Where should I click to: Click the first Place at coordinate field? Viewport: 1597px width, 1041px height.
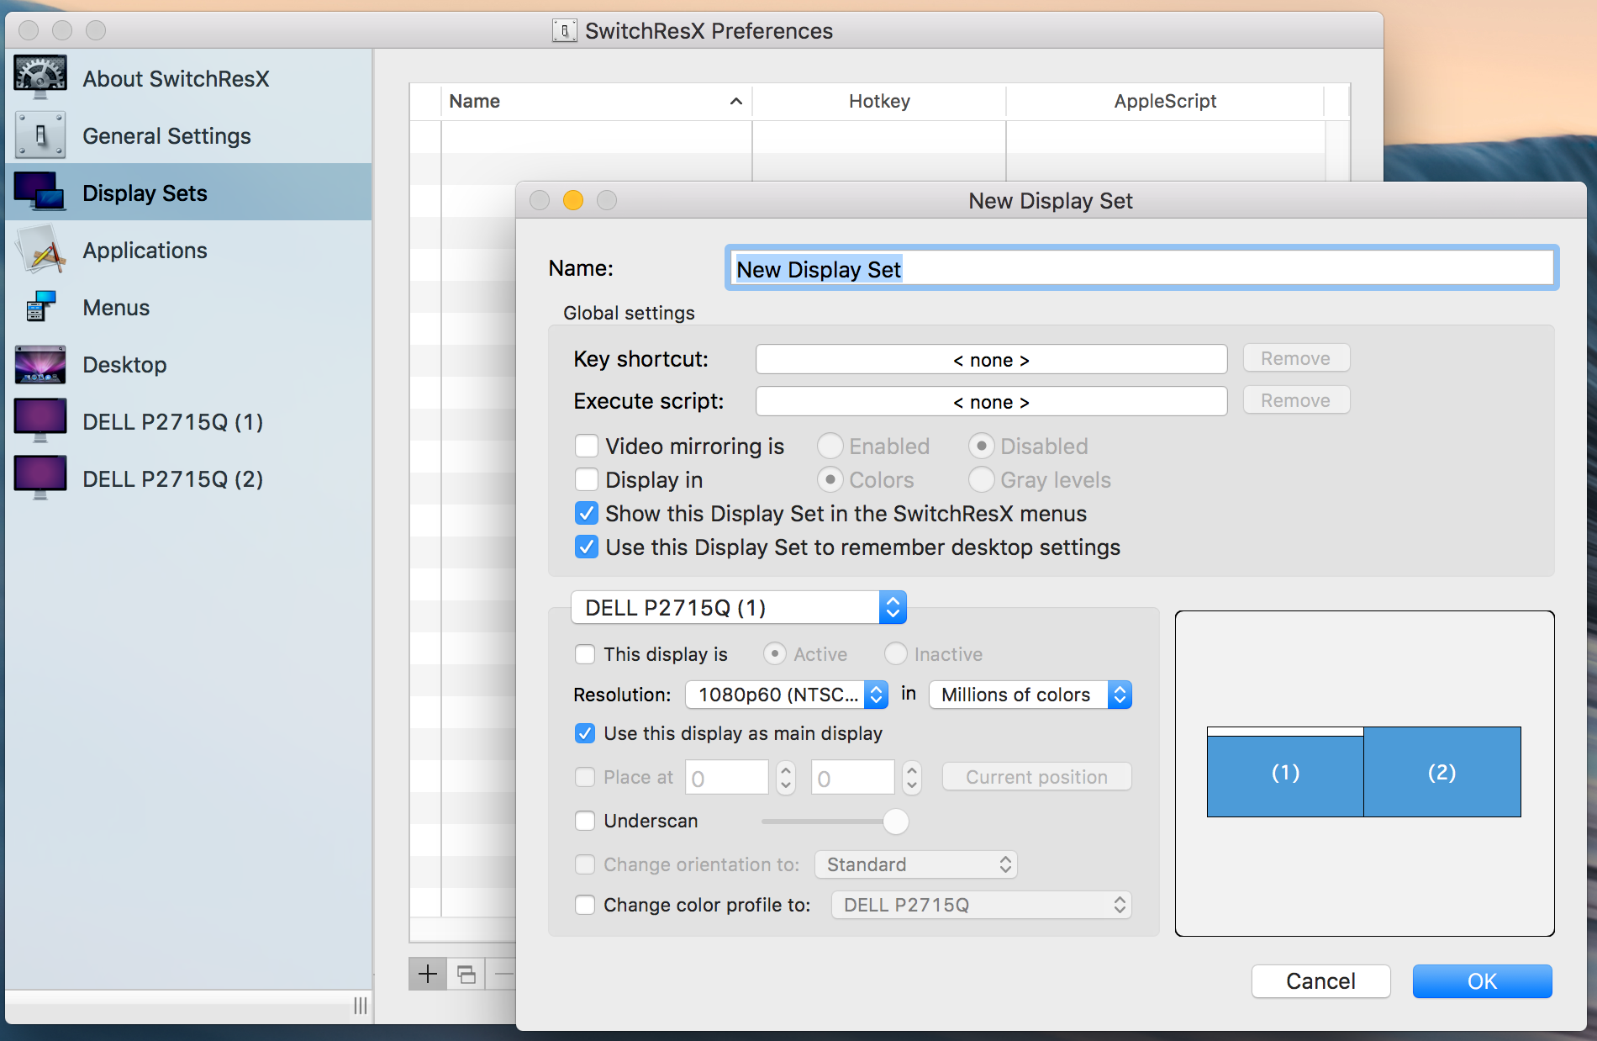point(727,778)
